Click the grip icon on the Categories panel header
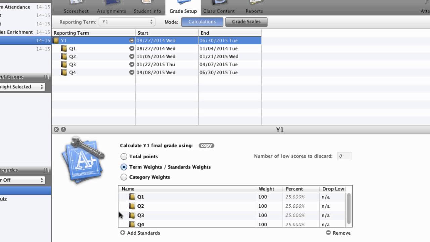The width and height of the screenshot is (430, 242). 47,170
